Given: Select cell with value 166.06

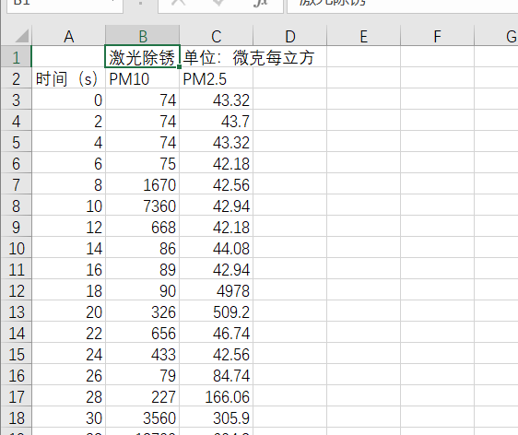Looking at the screenshot, I should point(216,397).
